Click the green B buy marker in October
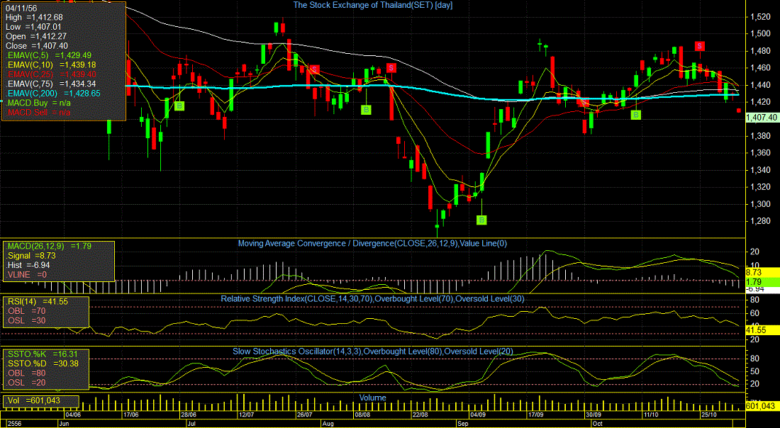Image resolution: width=780 pixels, height=428 pixels. (636, 115)
